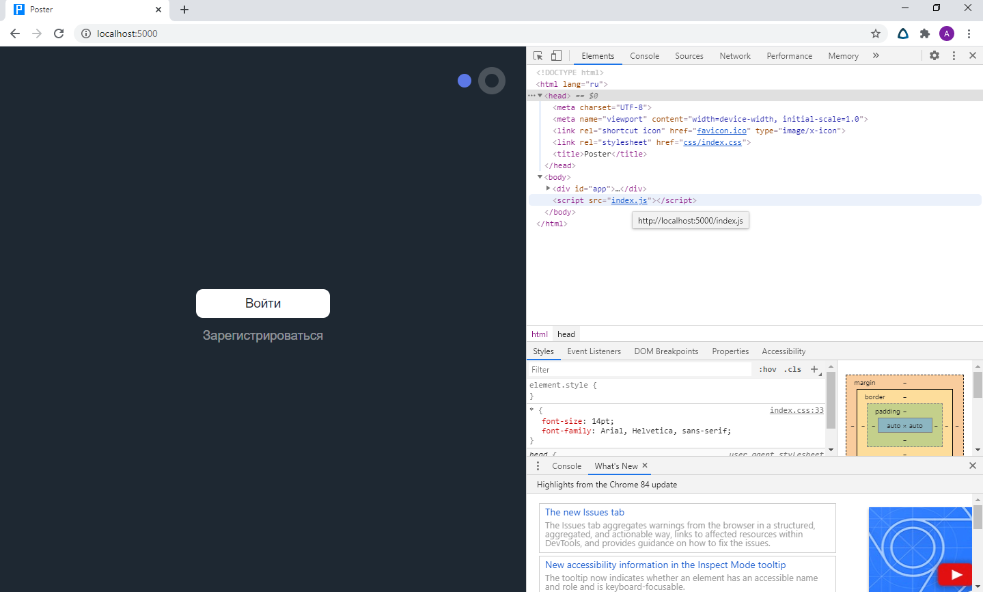Open the user profile avatar
This screenshot has width=983, height=592.
point(947,33)
